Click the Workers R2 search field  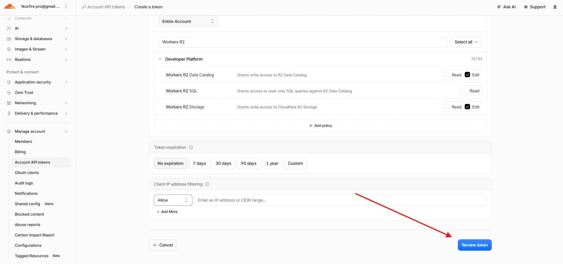point(303,42)
